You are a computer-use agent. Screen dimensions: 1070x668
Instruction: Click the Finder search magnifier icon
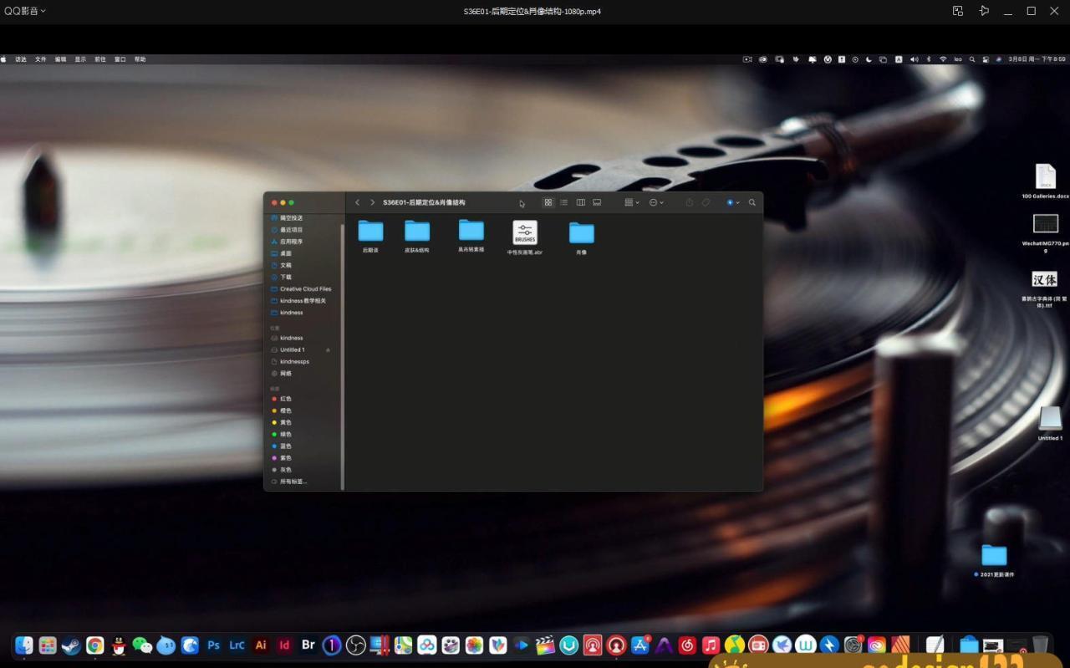[x=752, y=202]
